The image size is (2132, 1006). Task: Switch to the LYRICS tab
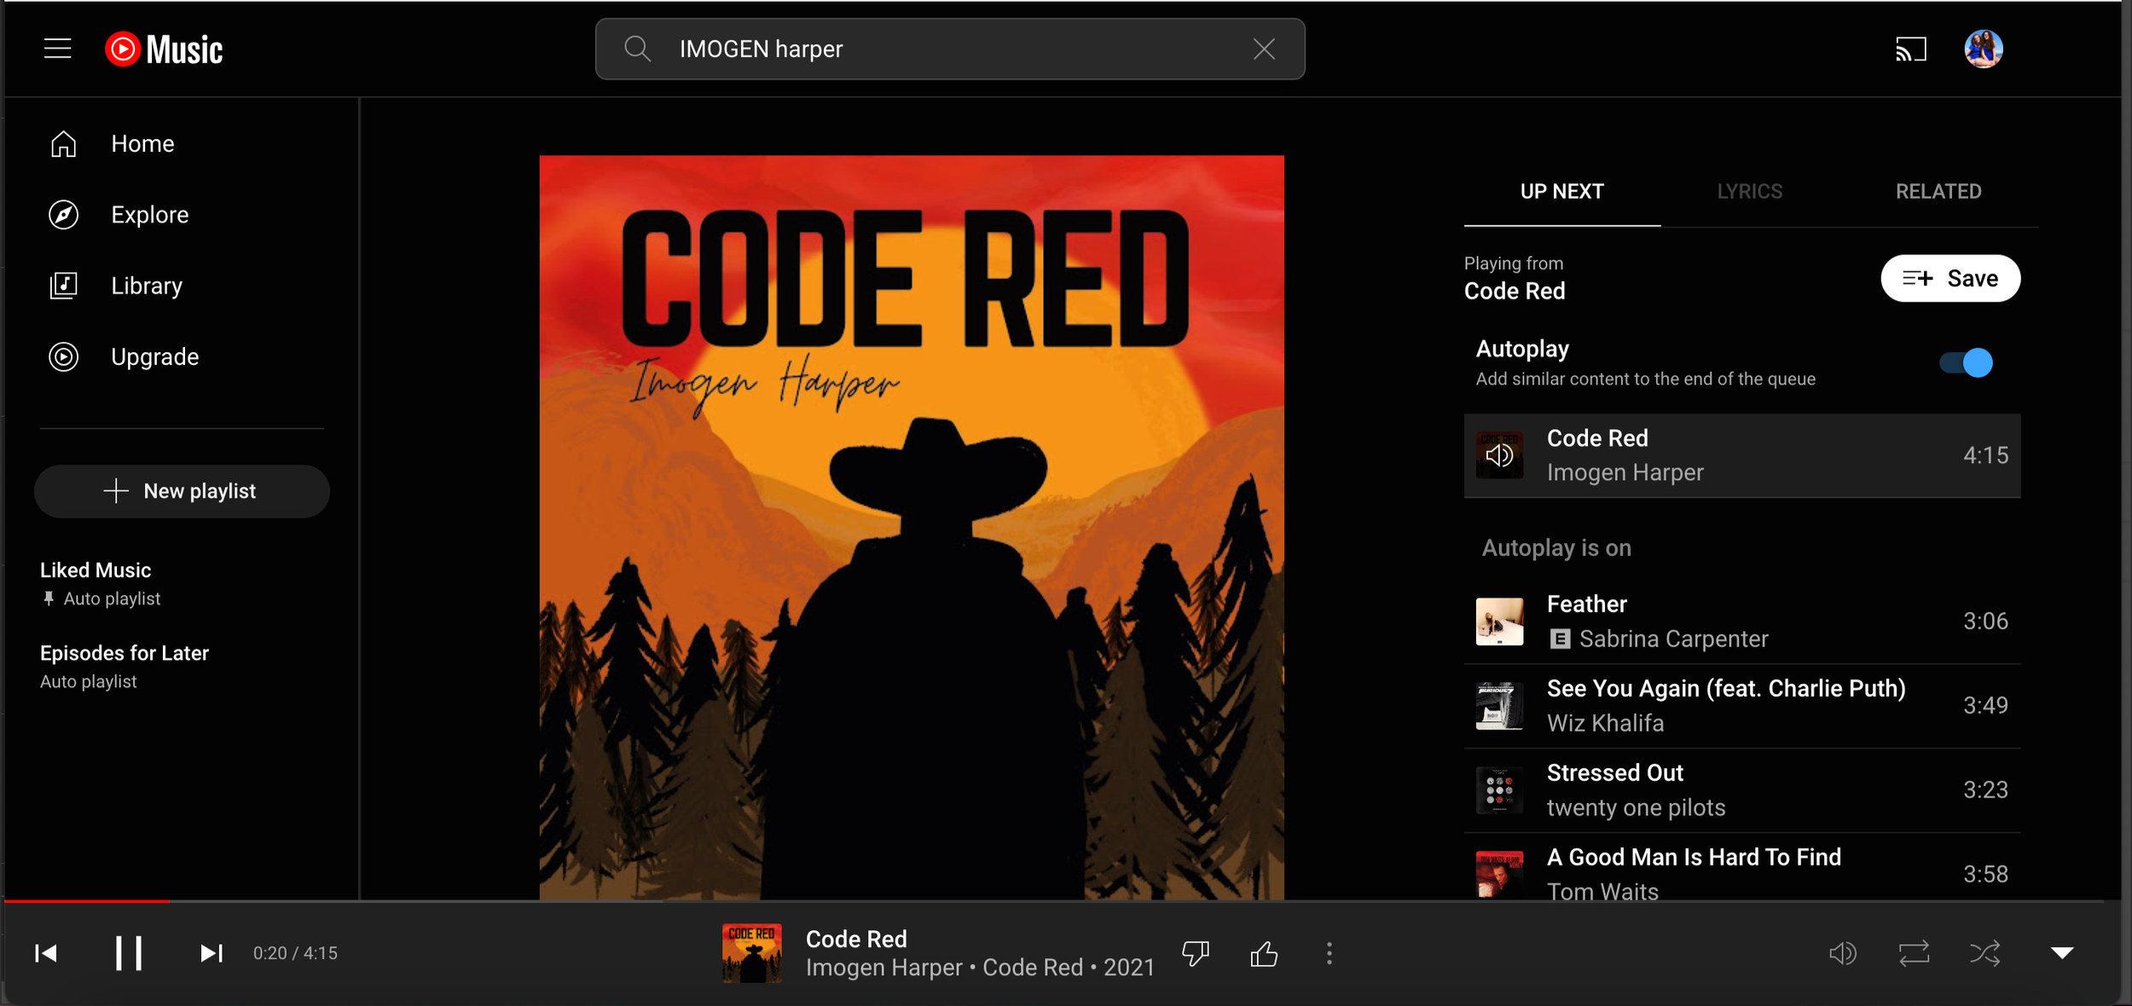(1749, 192)
